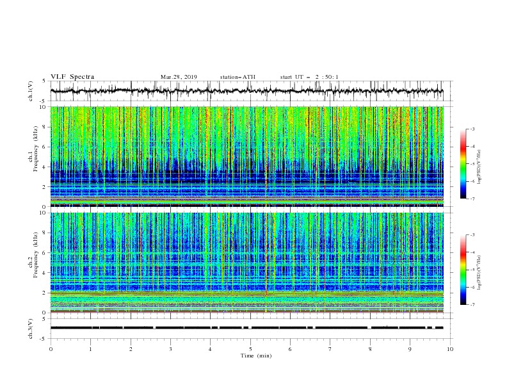This screenshot has height=392, width=507.
Task: Click the "4" kHz tick of ch.1 spectrogram
Action: click(45, 167)
